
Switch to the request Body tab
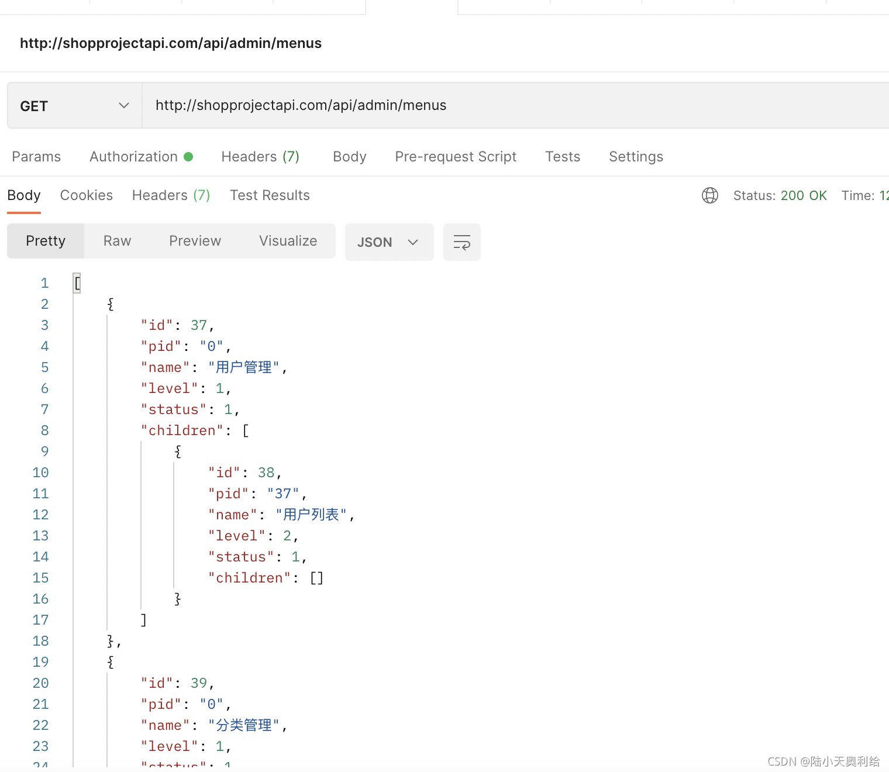(350, 157)
